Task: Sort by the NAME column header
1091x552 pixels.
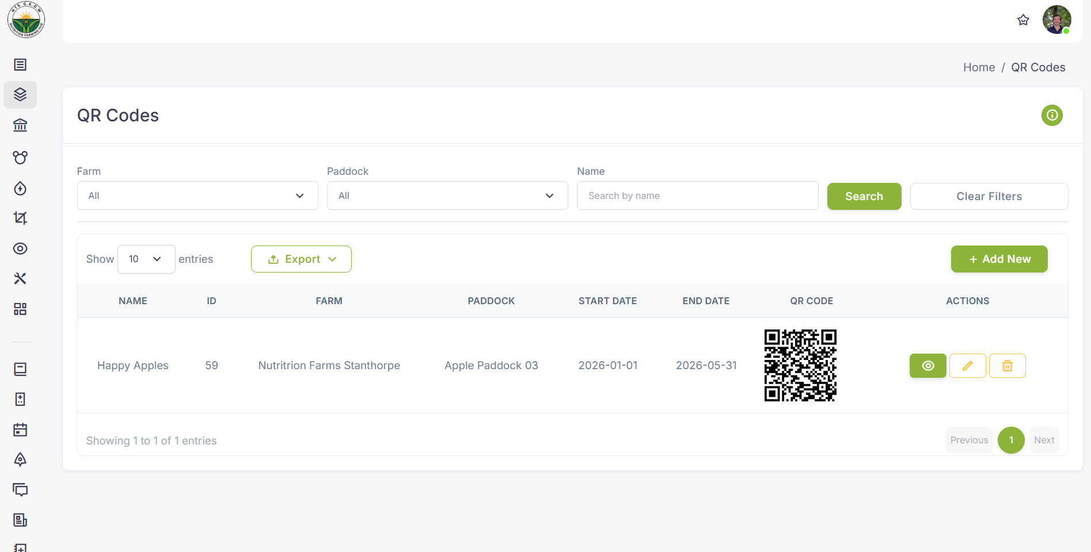Action: pyautogui.click(x=133, y=301)
